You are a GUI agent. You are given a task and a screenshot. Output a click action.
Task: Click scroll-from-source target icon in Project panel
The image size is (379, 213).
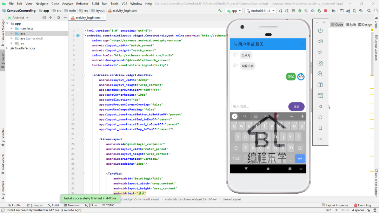point(44,18)
